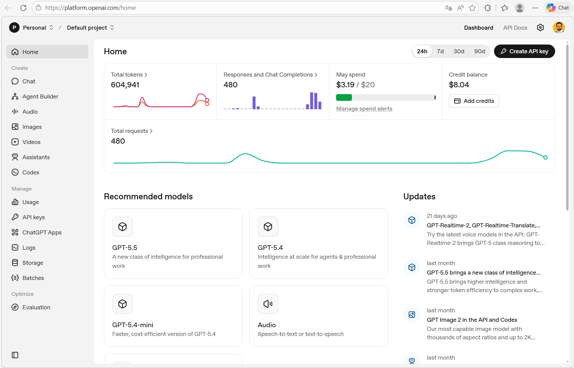Select the 30d time range
Image resolution: width=574 pixels, height=368 pixels.
point(459,51)
